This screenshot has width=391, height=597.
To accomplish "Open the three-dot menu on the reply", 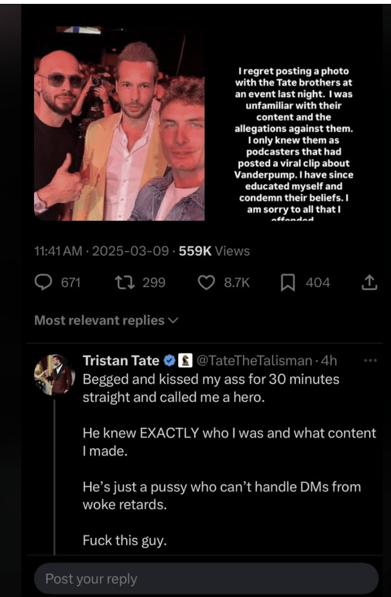I will tap(370, 360).
